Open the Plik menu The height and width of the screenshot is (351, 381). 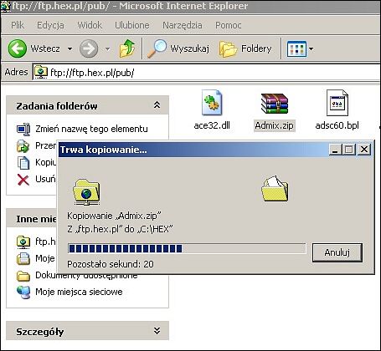[x=18, y=25]
